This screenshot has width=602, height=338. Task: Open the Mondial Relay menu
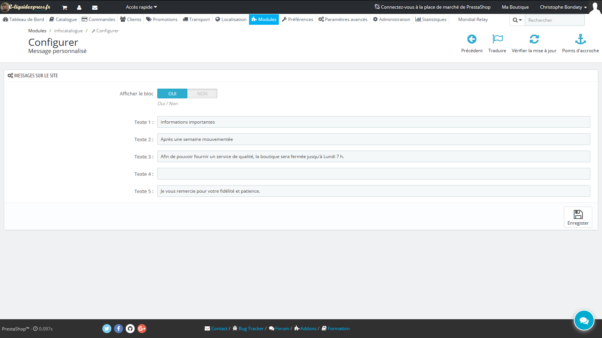pyautogui.click(x=473, y=20)
